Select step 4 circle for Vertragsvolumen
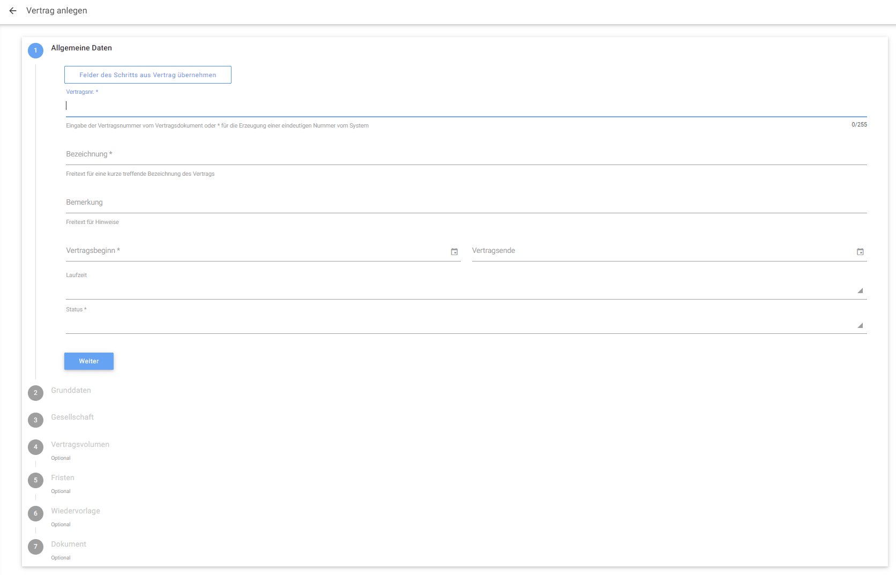Screen dimensions: 896x575 tap(36, 447)
